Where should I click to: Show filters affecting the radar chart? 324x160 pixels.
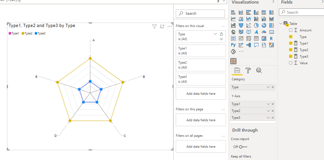point(154,26)
